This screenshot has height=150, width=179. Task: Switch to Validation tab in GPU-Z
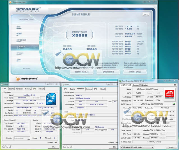click(x=144, y=85)
